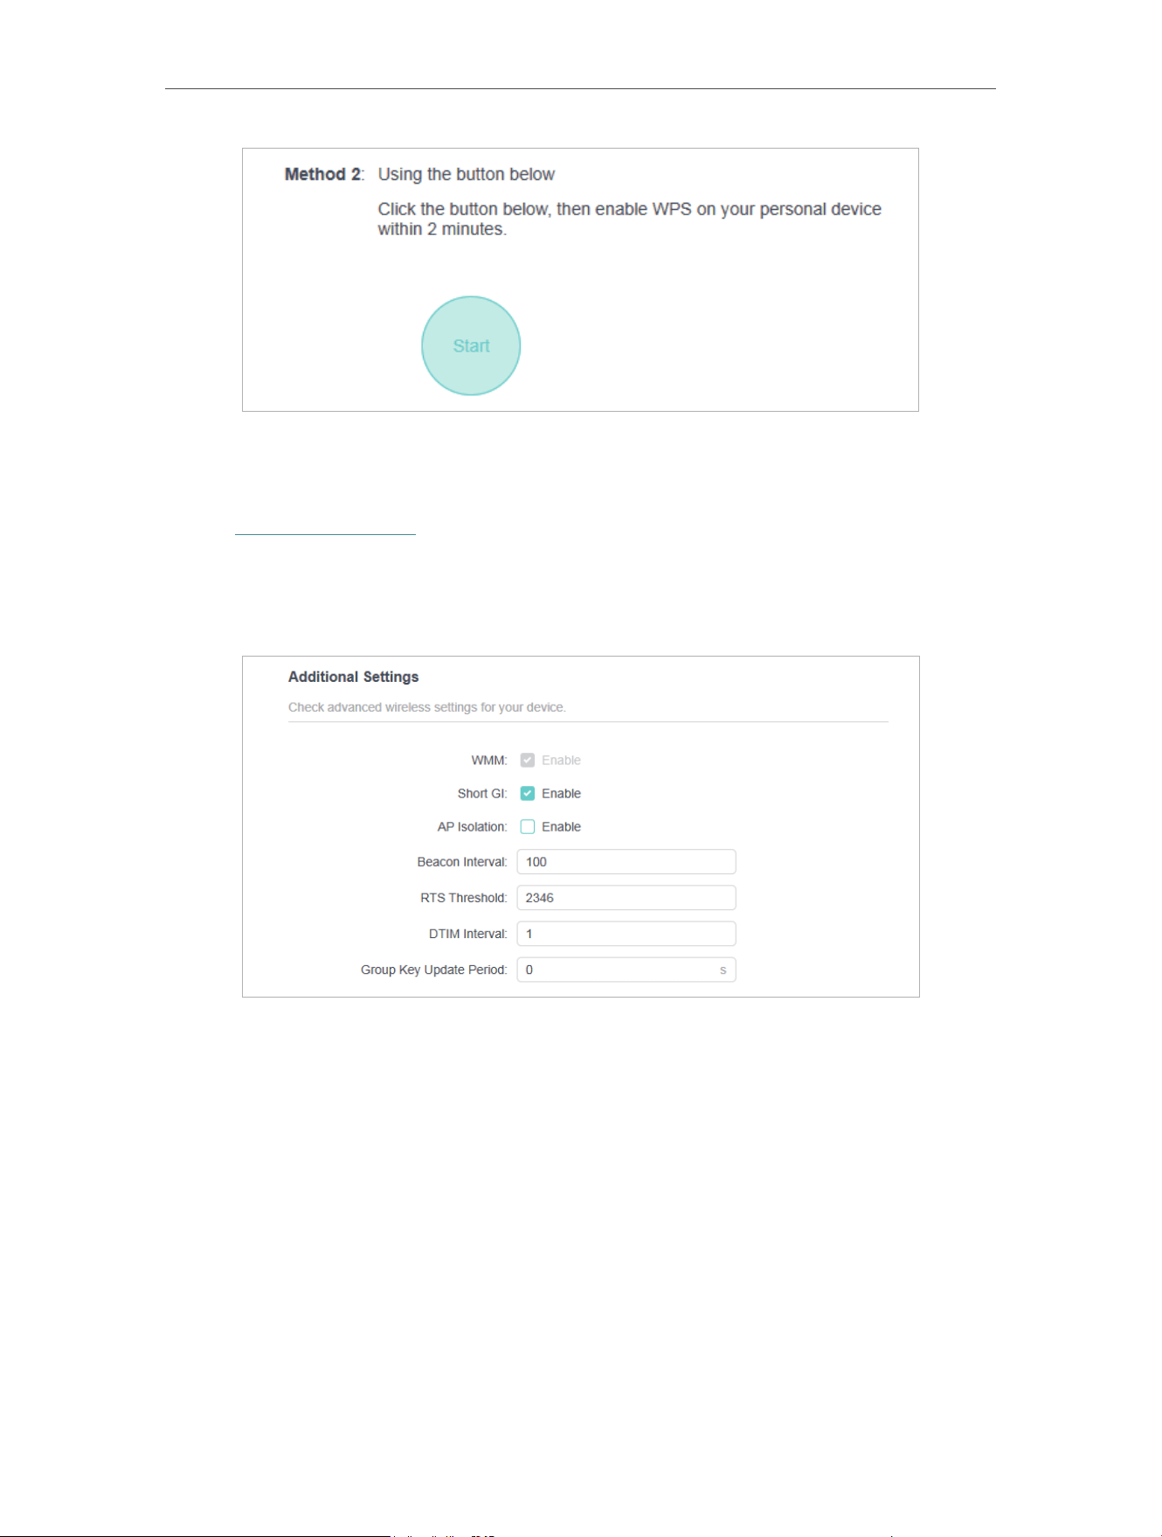Click the 'Using the button below' text
Viewport: 1162px width, 1537px height.
467,174
